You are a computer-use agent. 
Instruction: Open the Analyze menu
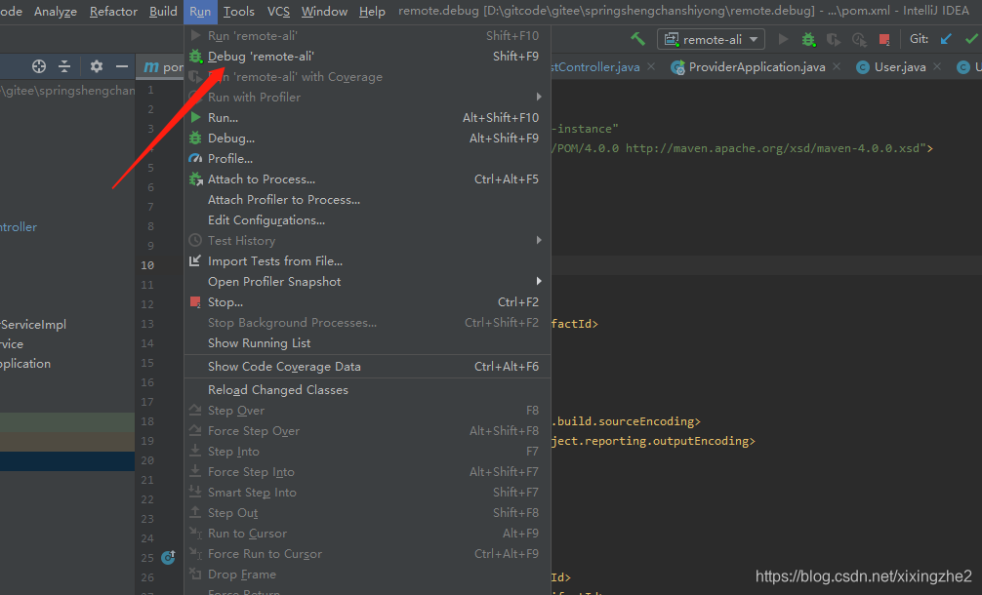point(55,12)
